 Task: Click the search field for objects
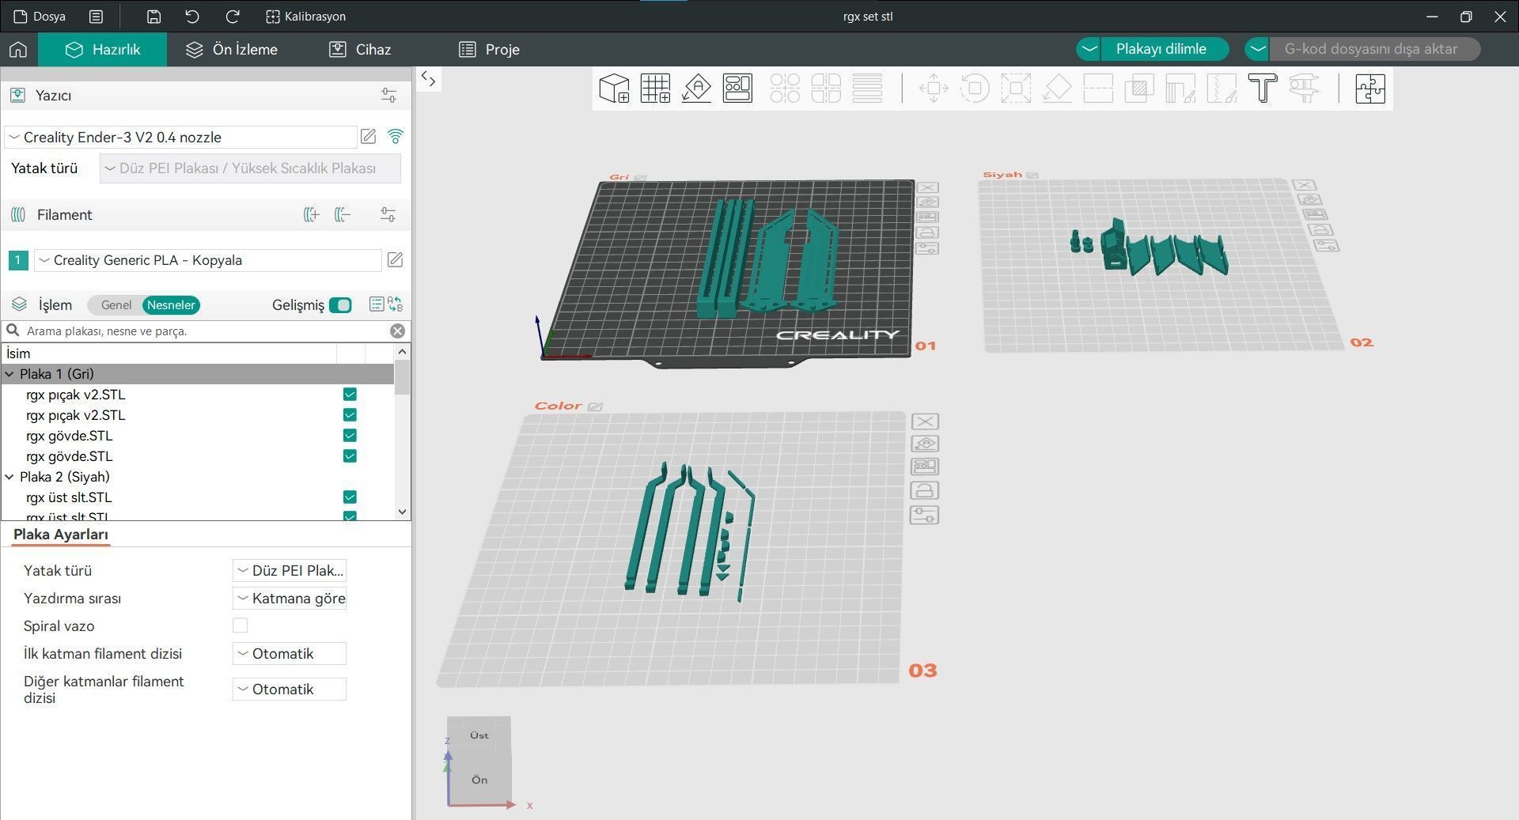(x=204, y=331)
